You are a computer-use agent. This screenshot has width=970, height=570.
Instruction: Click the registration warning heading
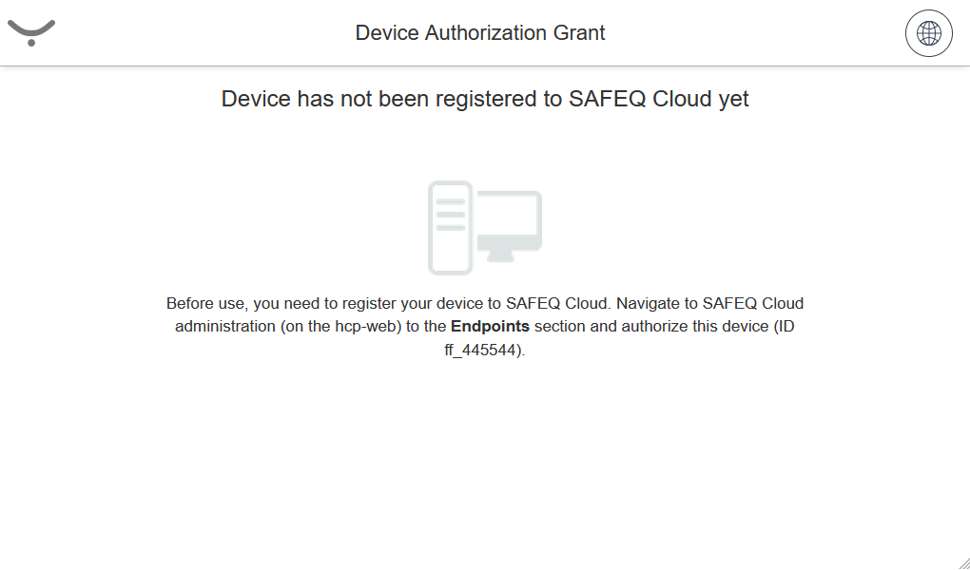pyautogui.click(x=484, y=99)
